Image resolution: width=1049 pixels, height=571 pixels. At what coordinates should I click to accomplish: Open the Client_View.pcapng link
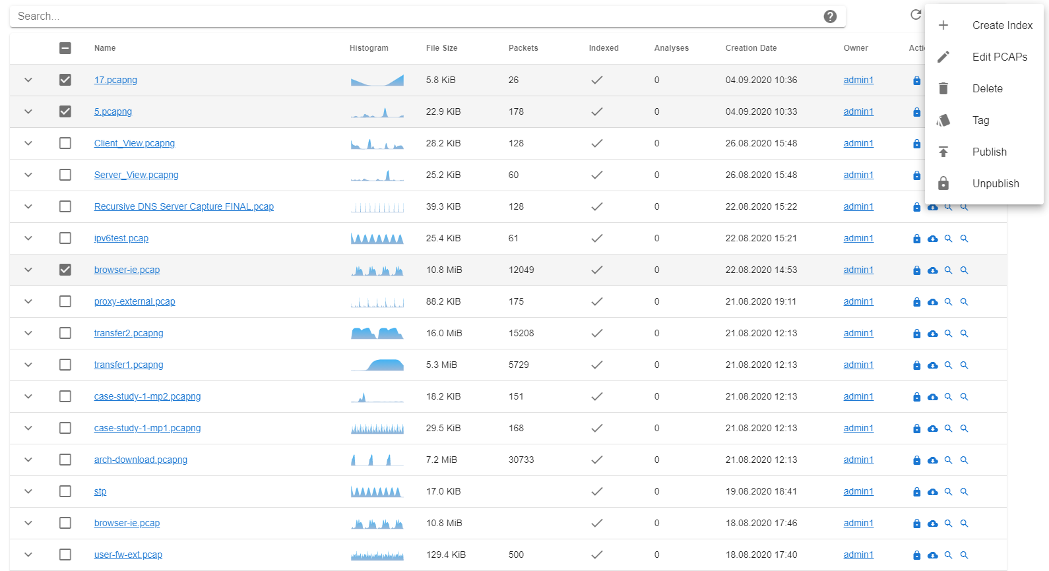[135, 143]
